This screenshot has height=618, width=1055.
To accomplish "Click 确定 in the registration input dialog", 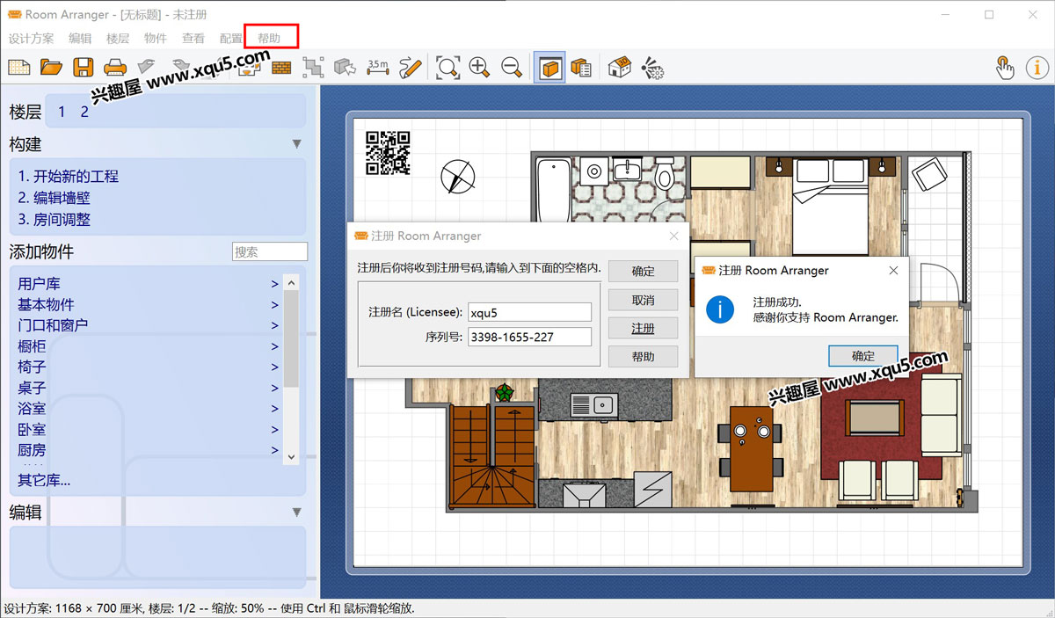I will pos(643,272).
